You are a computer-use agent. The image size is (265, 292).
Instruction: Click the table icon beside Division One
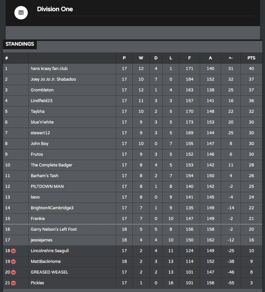[21, 13]
